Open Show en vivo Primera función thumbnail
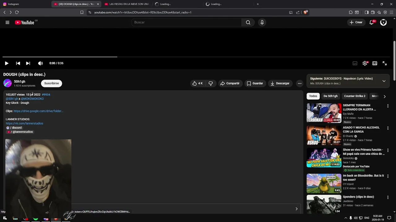 point(324,158)
